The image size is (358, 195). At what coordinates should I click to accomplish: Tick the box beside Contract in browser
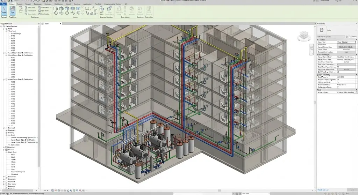[6, 148]
